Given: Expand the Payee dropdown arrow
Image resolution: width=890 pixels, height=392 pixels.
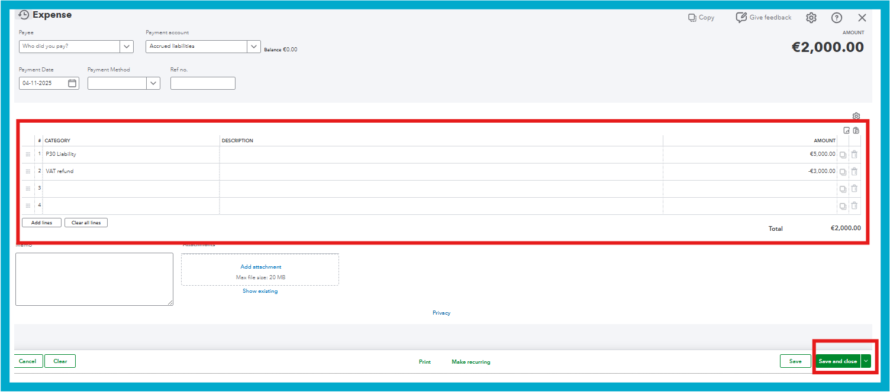Looking at the screenshot, I should (x=127, y=47).
